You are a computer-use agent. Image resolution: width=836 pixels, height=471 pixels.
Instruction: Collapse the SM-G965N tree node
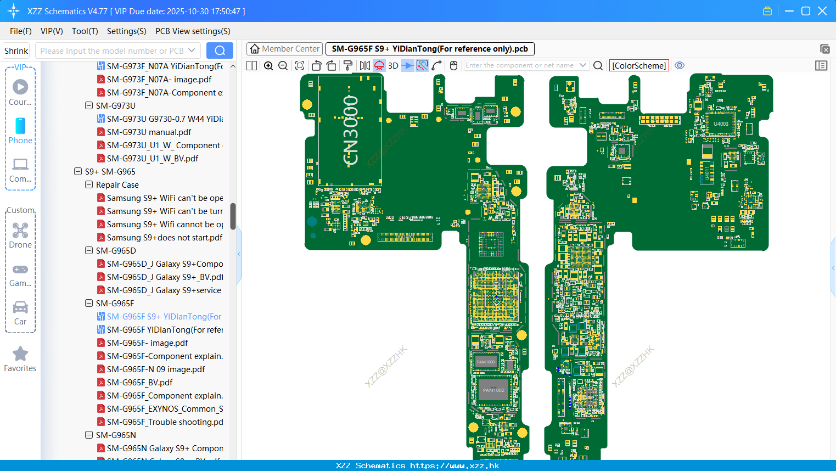click(89, 435)
